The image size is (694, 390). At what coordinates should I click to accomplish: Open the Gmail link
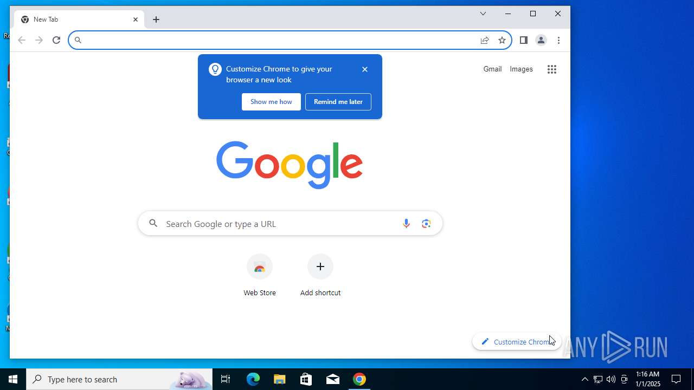[x=492, y=69]
